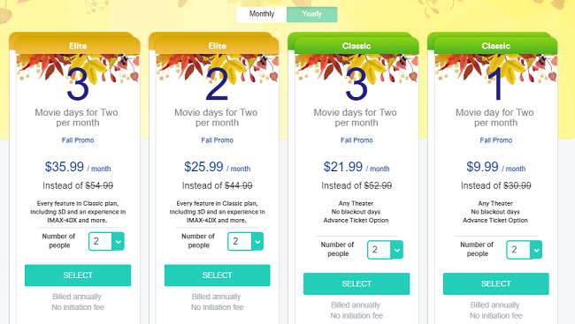
Task: Open people dropdown on $21.99 Classic plan
Action: pos(385,250)
